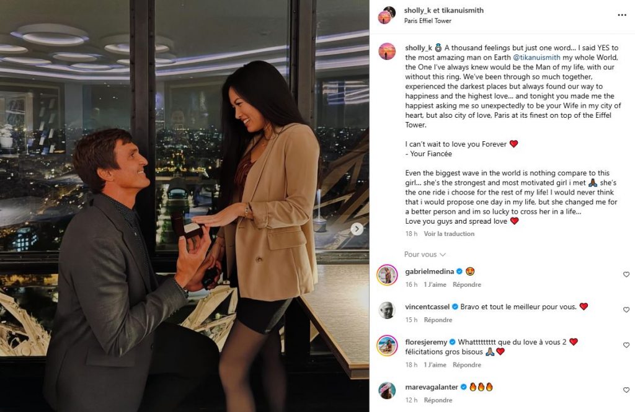635x412 pixels.
Task: Like floresjeremy's comment with heart icon
Action: coord(626,345)
